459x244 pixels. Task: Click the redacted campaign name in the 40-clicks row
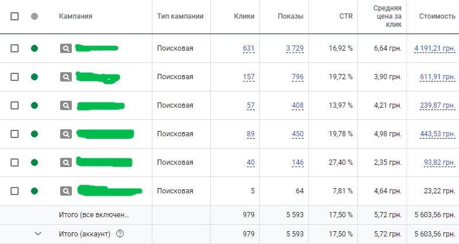(x=105, y=162)
